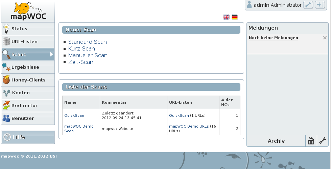
Task: Click the Knoten nodes icon
Action: pyautogui.click(x=7, y=93)
